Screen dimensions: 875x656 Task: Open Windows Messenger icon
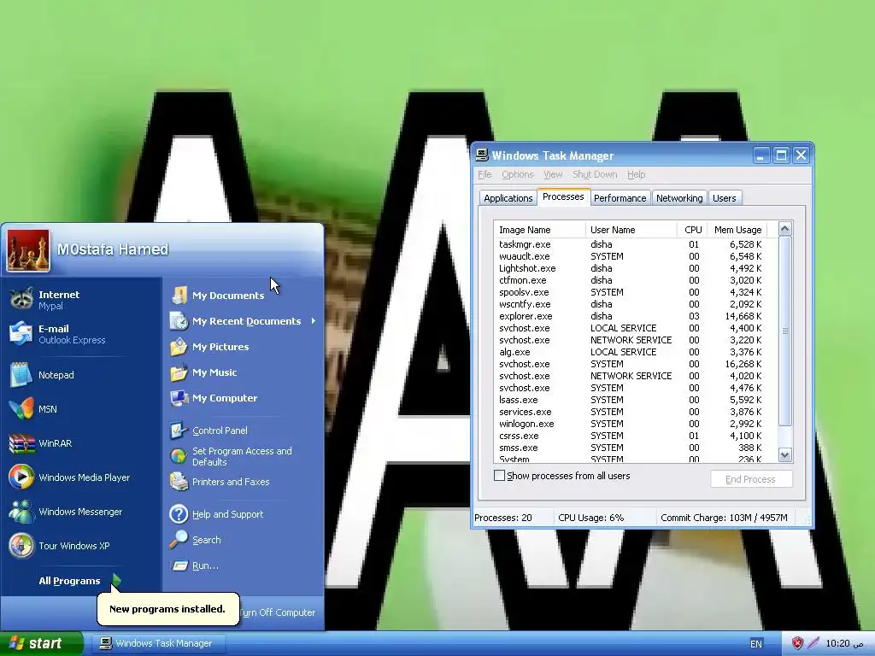tap(21, 512)
